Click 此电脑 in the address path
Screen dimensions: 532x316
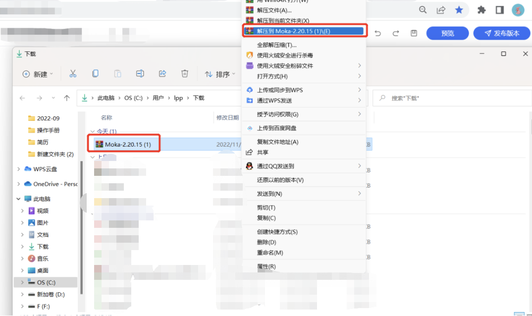(x=106, y=98)
